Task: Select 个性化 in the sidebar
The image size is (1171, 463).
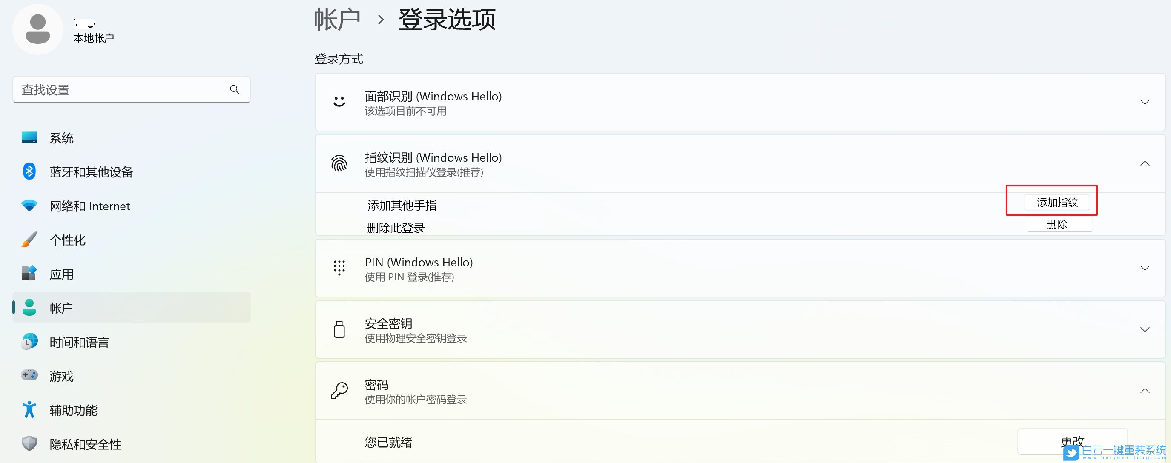Action: click(67, 240)
